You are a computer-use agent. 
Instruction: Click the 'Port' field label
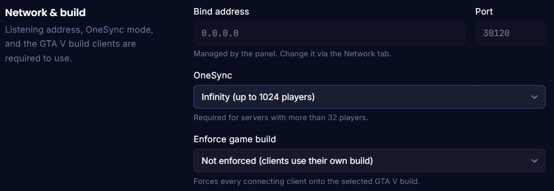click(x=484, y=12)
